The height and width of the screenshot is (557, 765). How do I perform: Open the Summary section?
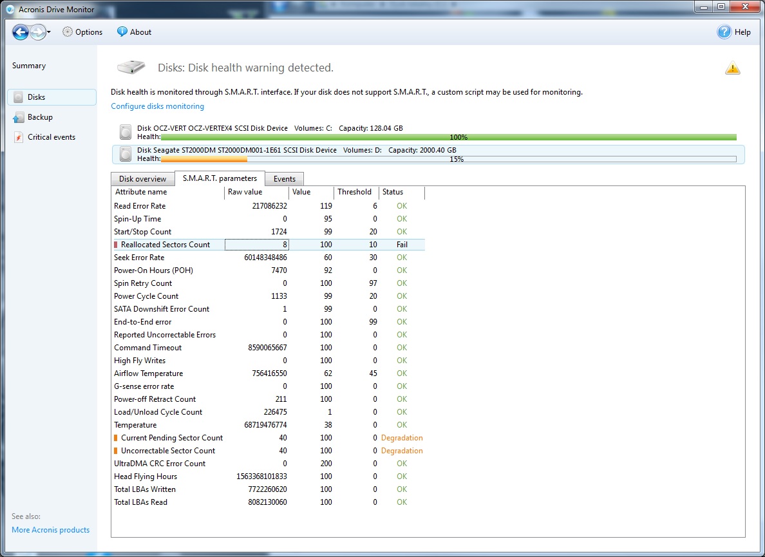(x=29, y=65)
